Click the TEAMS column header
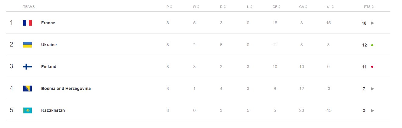 coord(29,7)
